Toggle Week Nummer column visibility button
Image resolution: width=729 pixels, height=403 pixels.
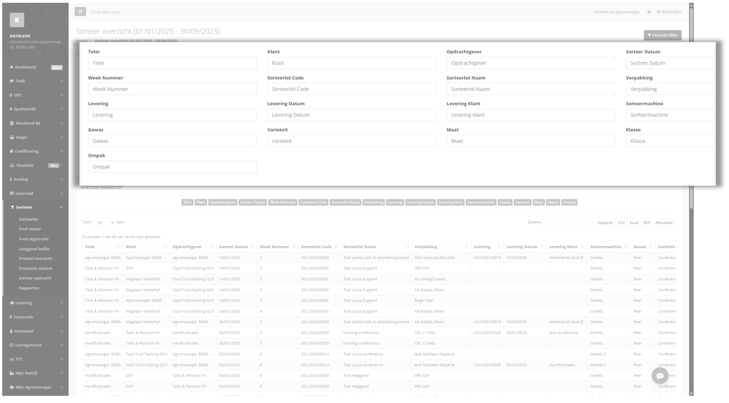pyautogui.click(x=283, y=202)
